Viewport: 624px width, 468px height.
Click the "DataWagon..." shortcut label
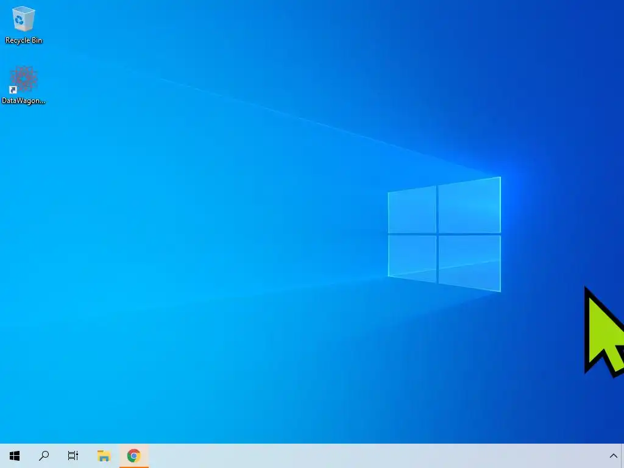click(24, 101)
